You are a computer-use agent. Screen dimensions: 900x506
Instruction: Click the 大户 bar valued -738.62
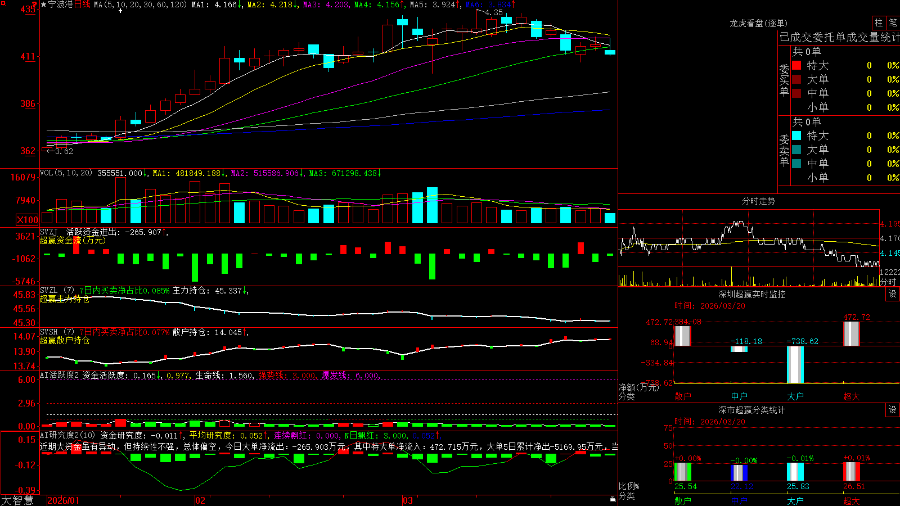pos(795,364)
